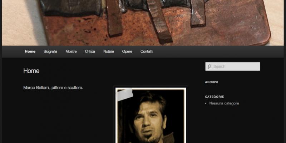Select the 'Nessuna categoria' list item
Image resolution: width=286 pixels, height=143 pixels.
(224, 103)
